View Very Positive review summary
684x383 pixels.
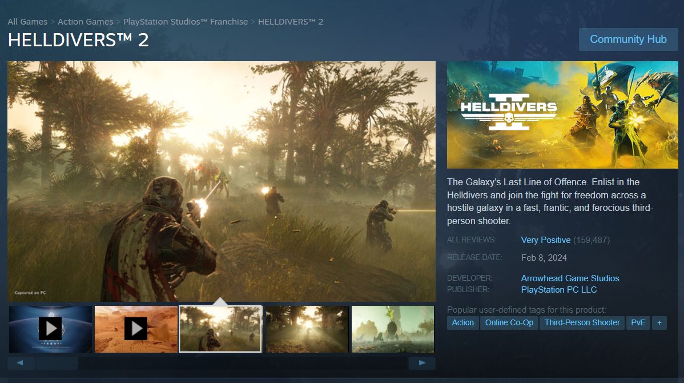click(546, 240)
